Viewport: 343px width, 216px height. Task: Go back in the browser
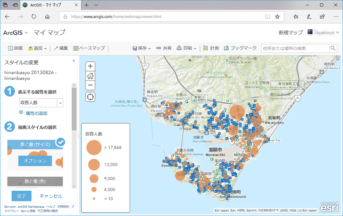click(x=7, y=16)
